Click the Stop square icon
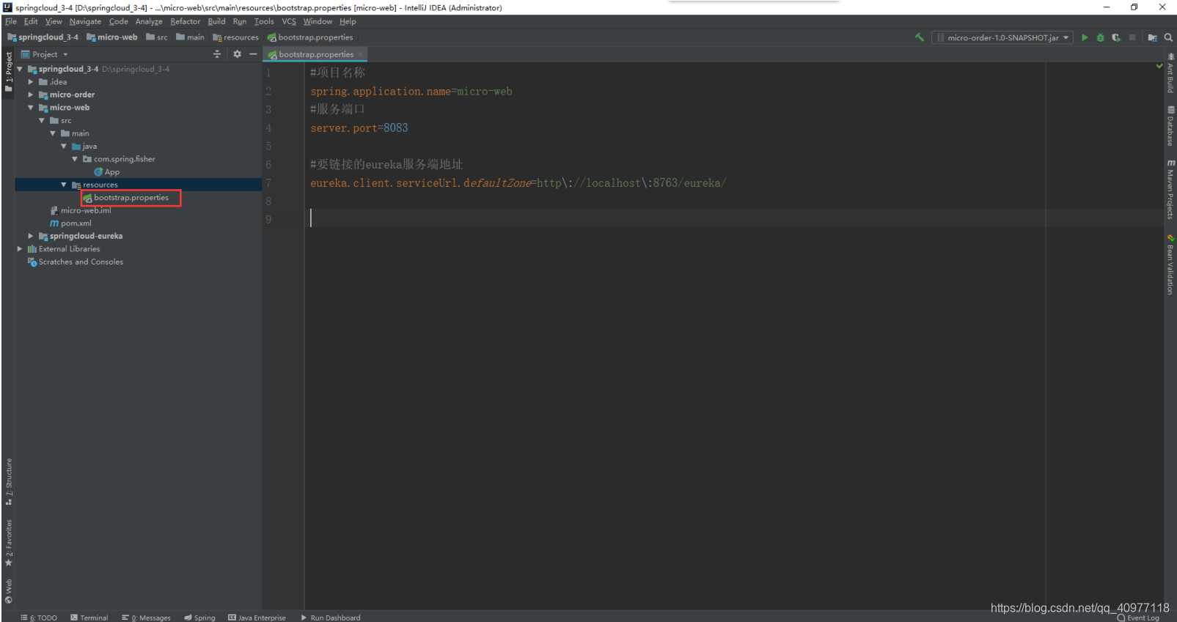 pos(1132,37)
